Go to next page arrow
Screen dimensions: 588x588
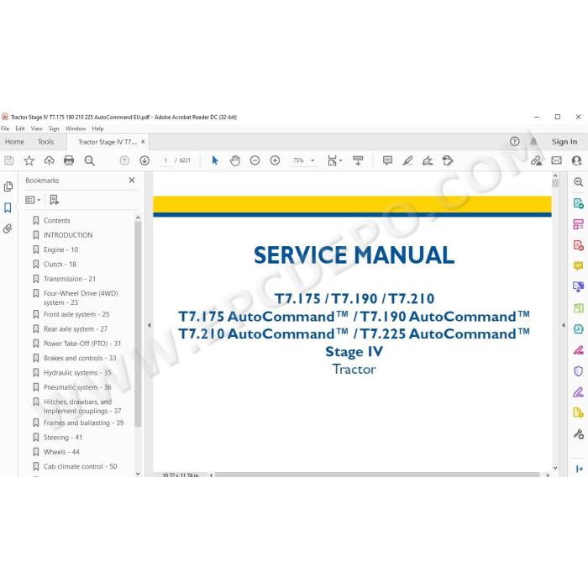tap(144, 161)
